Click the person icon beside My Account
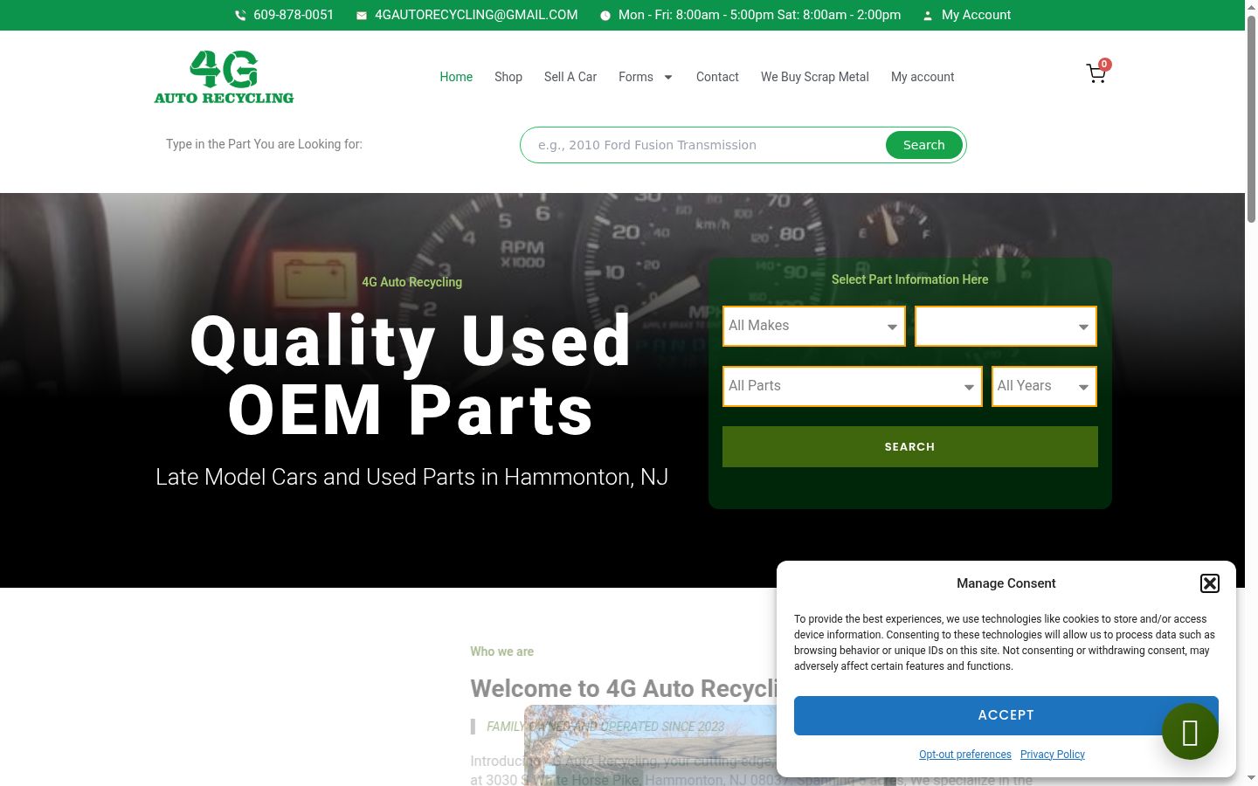 928,16
